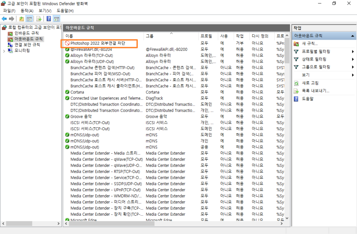Click the 모니터링 tree icon
Viewport: 357px width, 234px height.
[10, 51]
